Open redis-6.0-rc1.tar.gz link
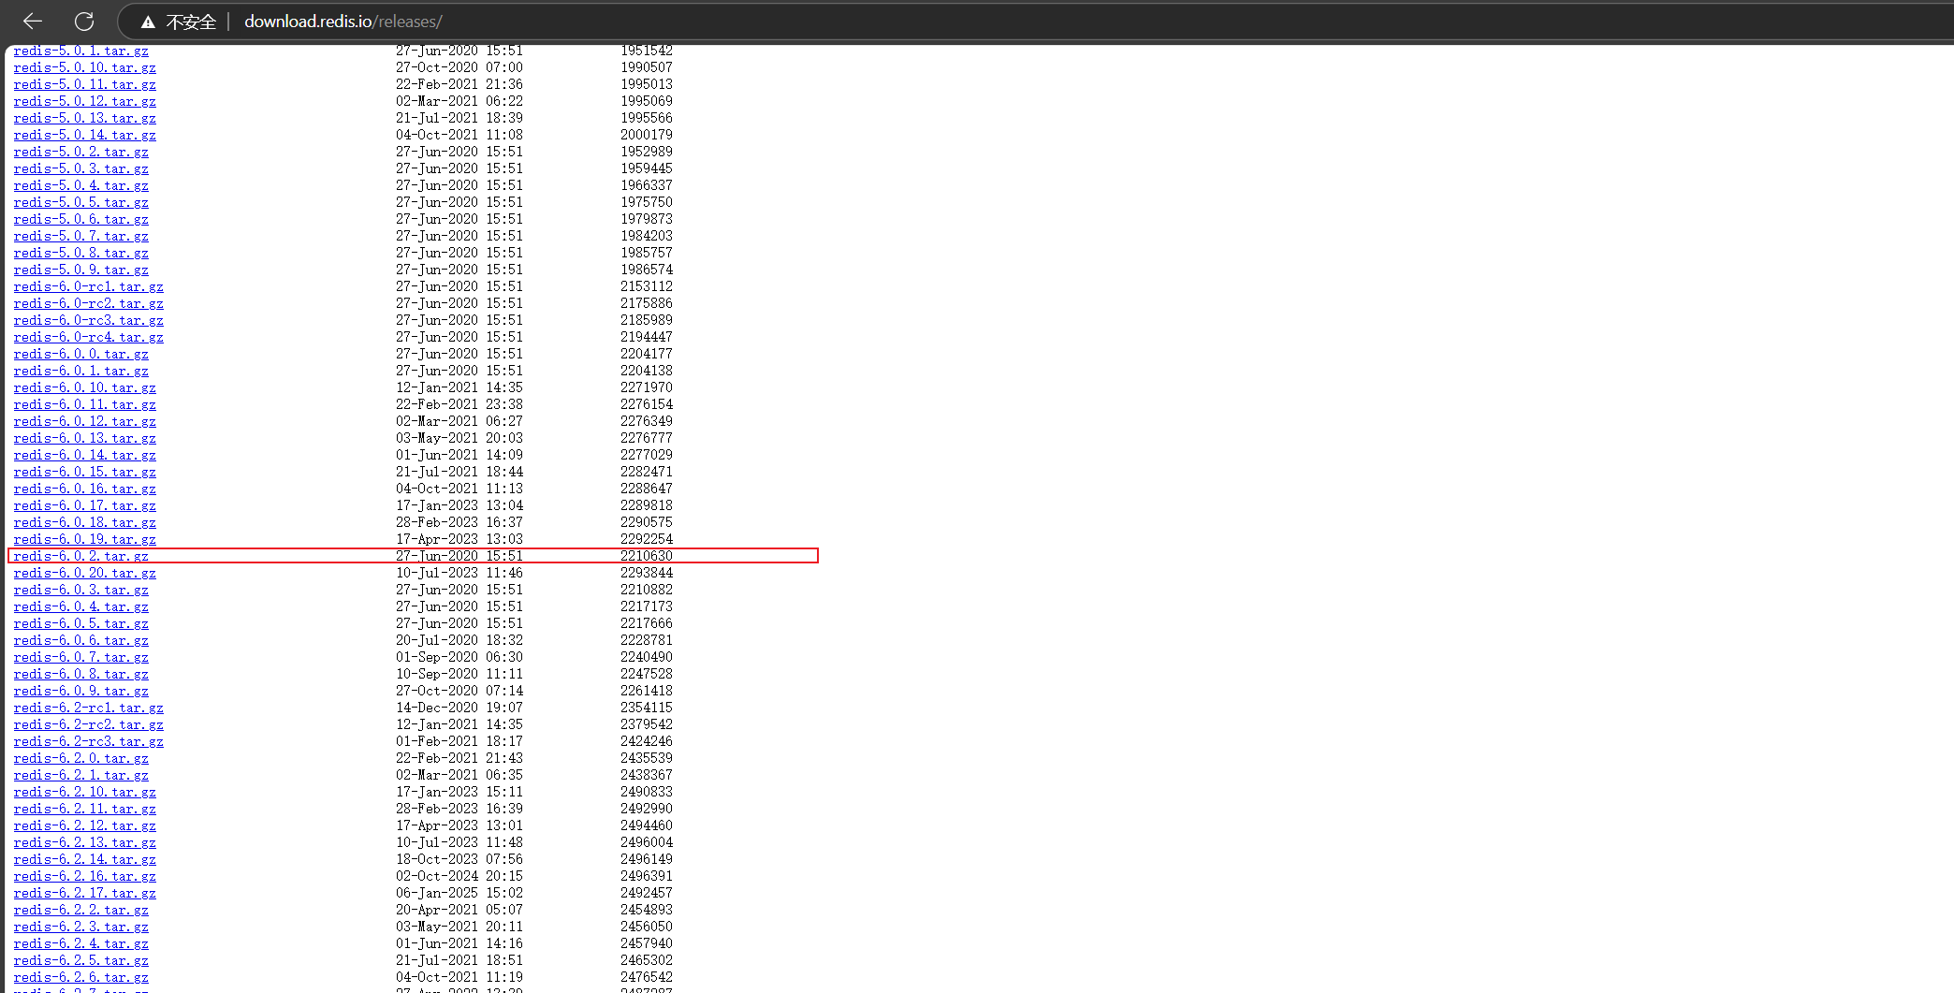Image resolution: width=1954 pixels, height=993 pixels. [x=89, y=286]
